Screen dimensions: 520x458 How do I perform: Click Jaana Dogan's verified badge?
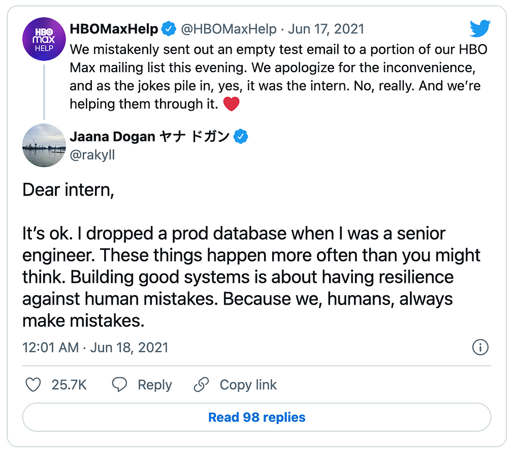241,136
